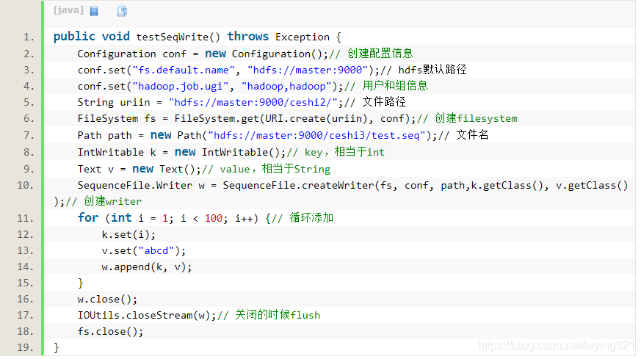Click 'throws' keyword on line 1
The width and height of the screenshot is (641, 359).
click(x=248, y=37)
